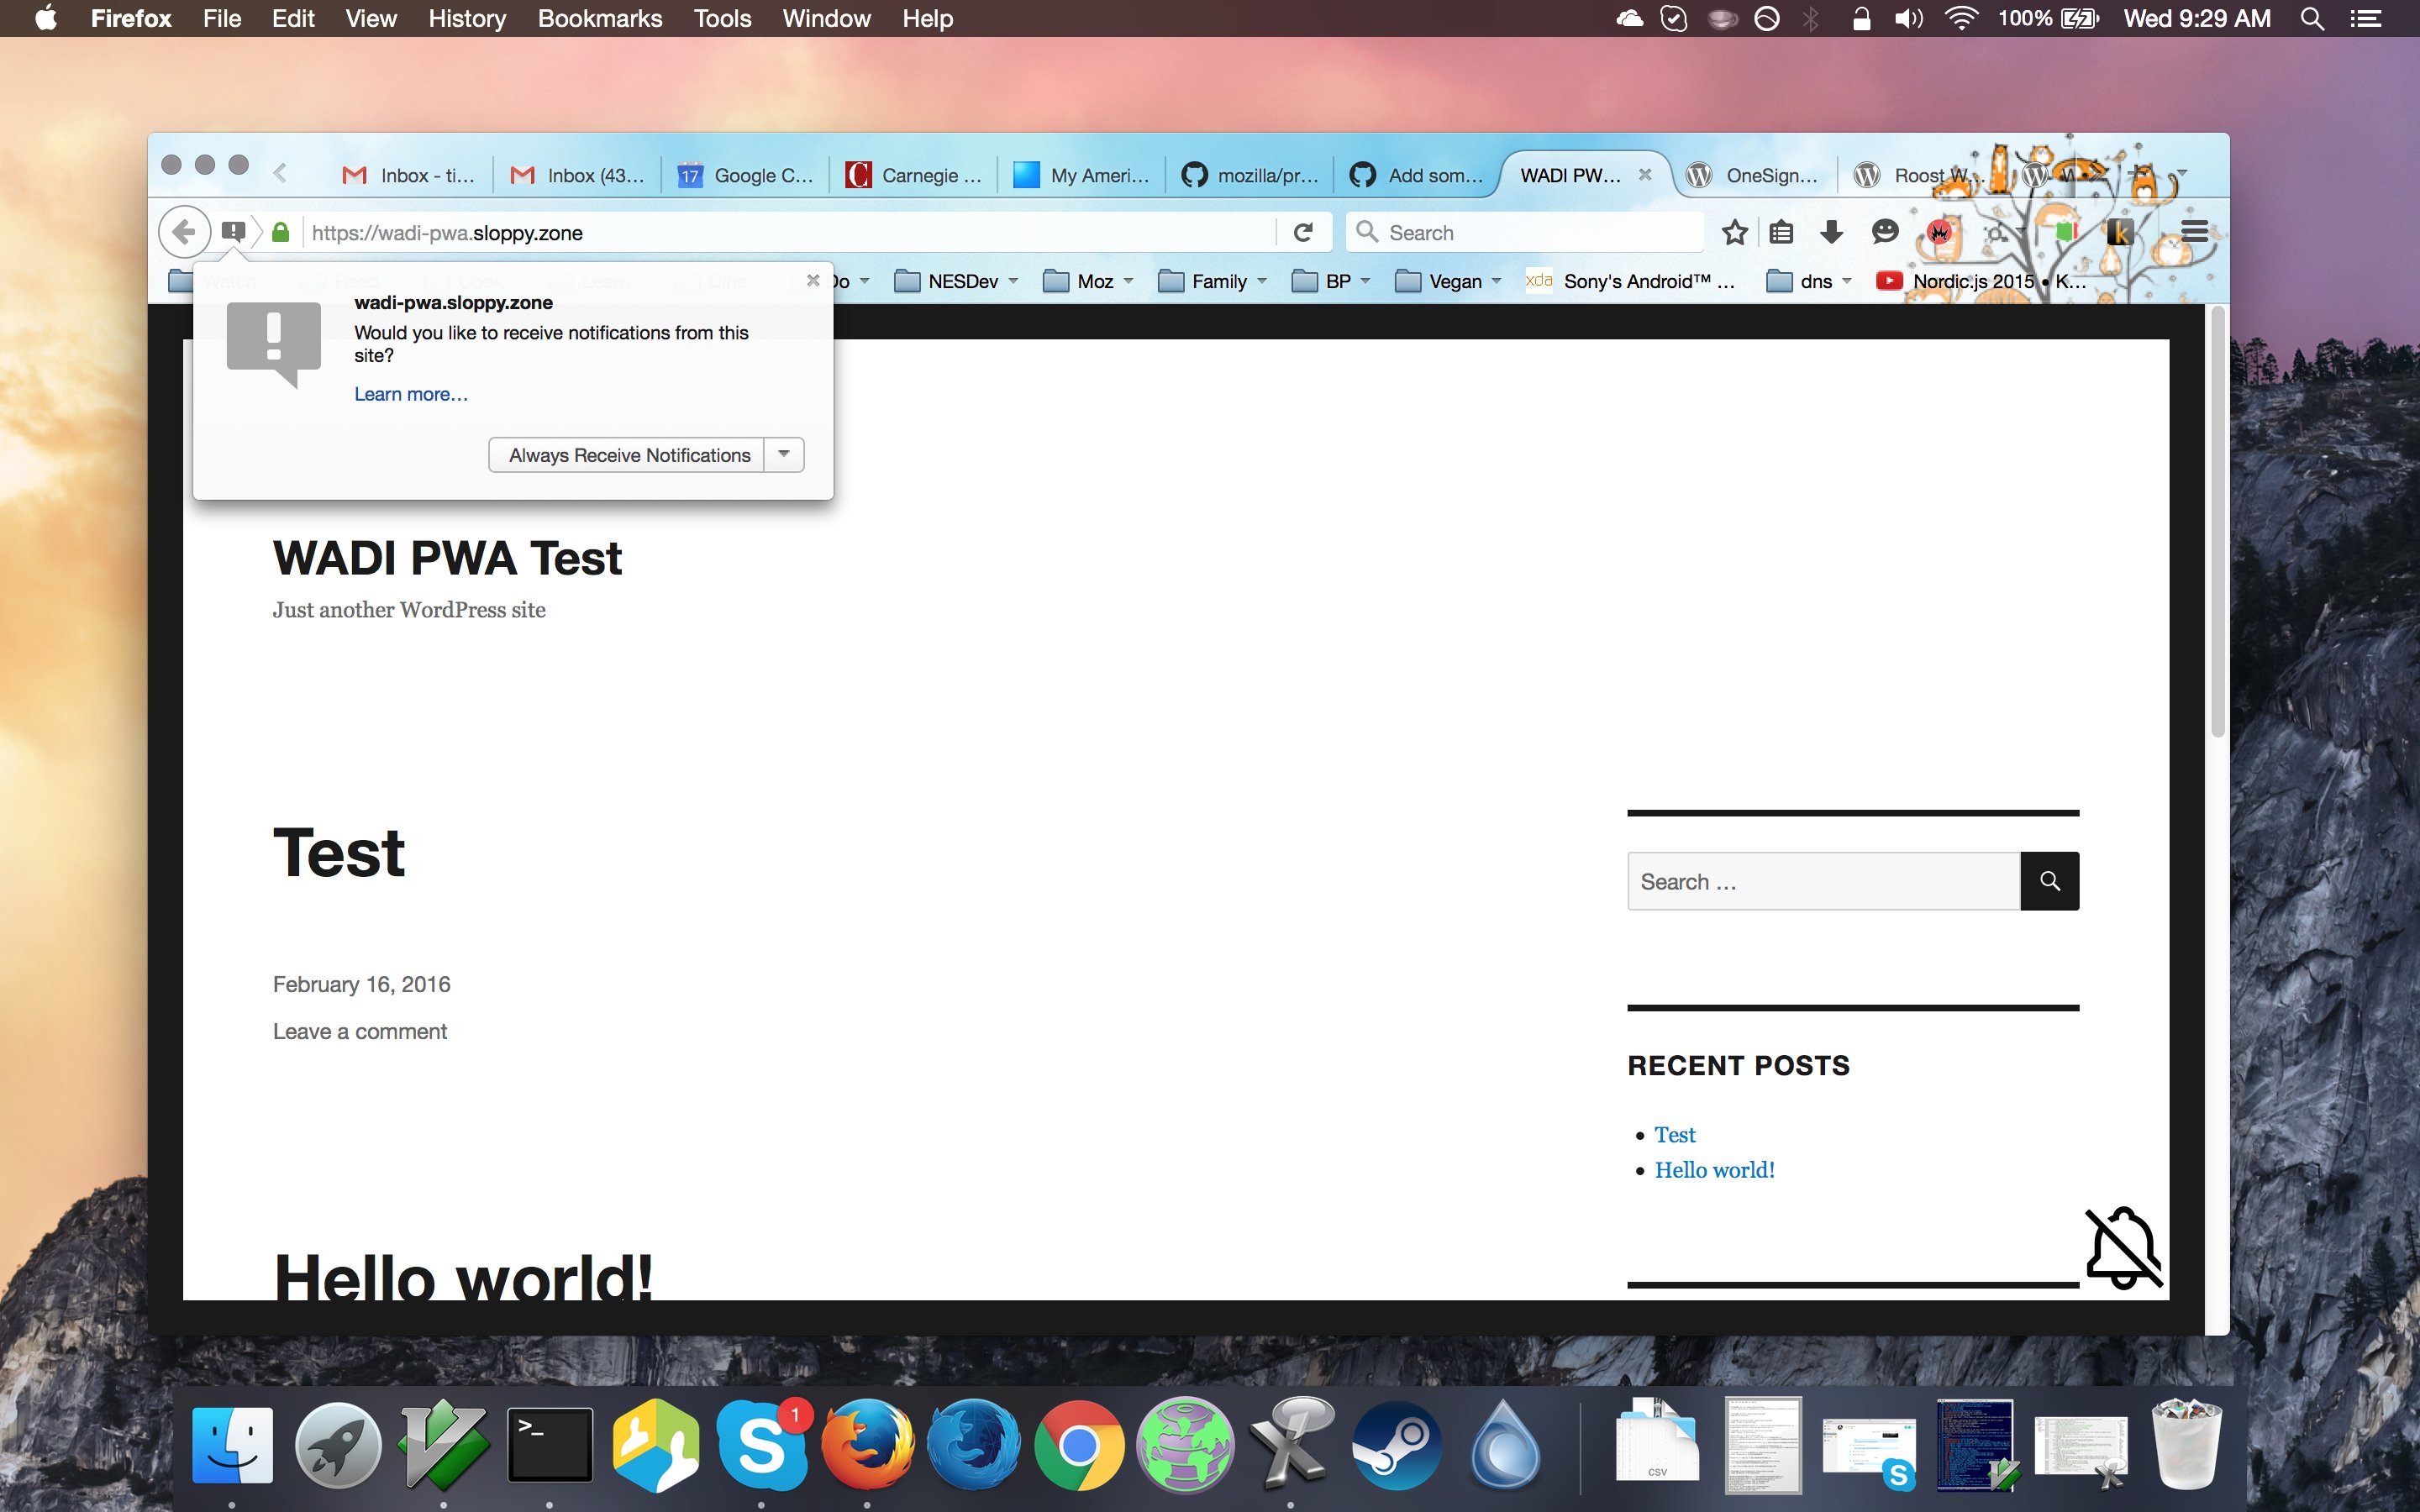Reload the current page

pos(1303,232)
